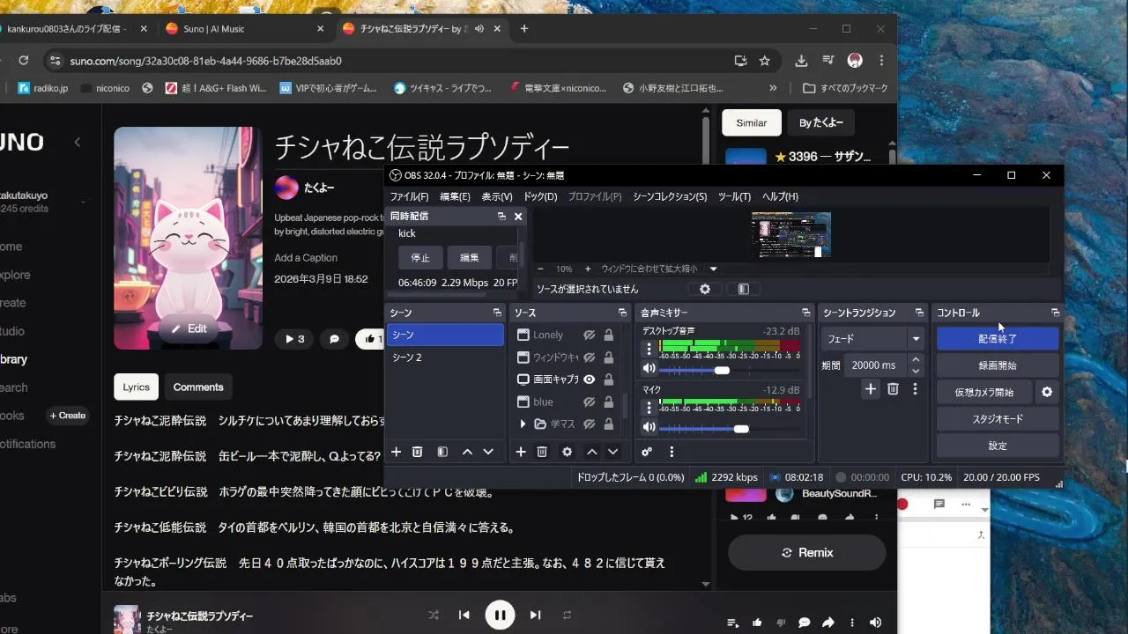This screenshot has height=634, width=1128.
Task: Hide the 画面キャプチャ source
Action: coord(590,380)
